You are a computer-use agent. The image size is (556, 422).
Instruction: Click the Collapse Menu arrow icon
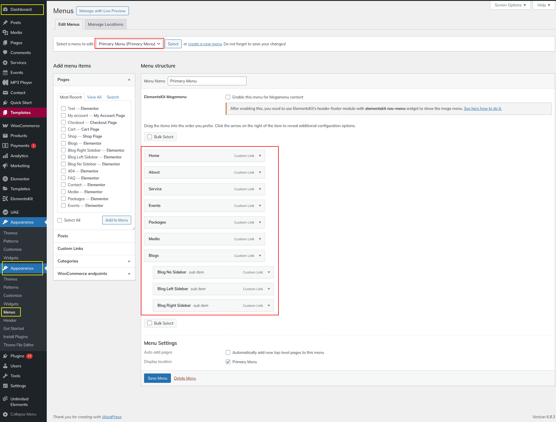[x=5, y=414]
